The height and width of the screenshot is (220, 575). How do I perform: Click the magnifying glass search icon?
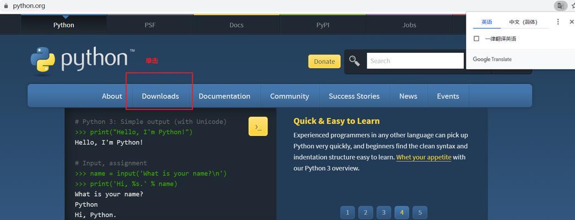click(x=354, y=61)
